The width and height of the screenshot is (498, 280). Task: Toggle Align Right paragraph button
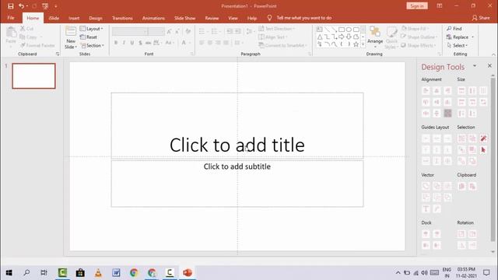(218, 43)
